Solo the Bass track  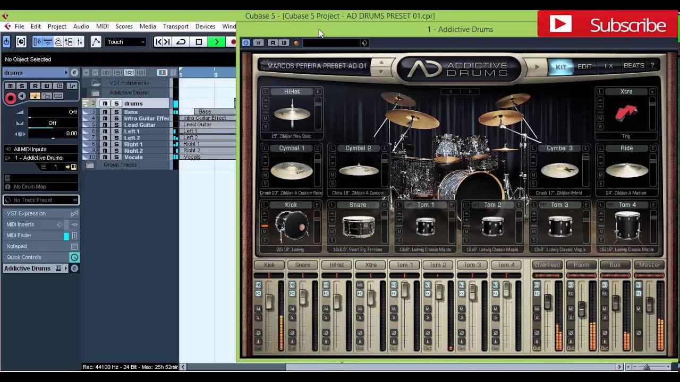(116, 112)
